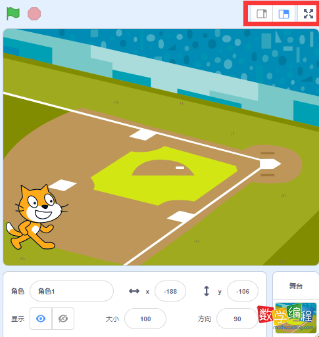
Task: Select the 舞台 stage panel header
Action: tap(296, 286)
